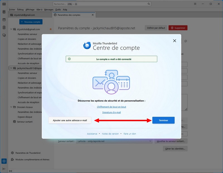
Task: Open the Calendar sidebar icon
Action: tap(4, 20)
